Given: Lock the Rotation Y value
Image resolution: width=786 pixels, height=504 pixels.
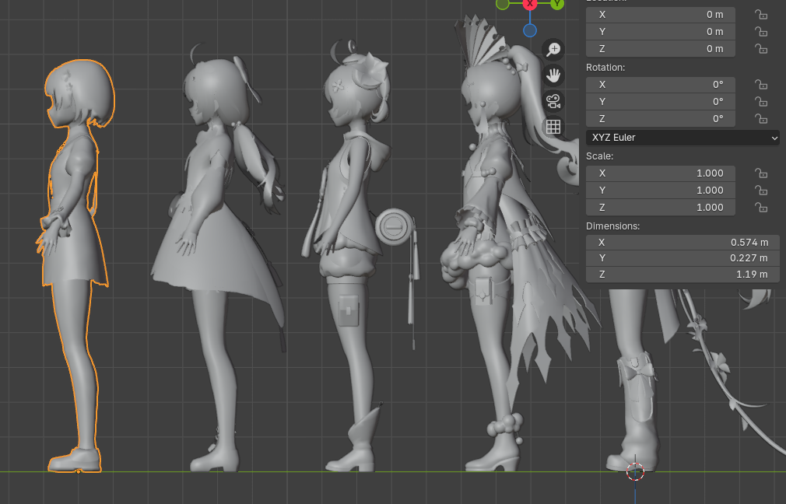Looking at the screenshot, I should point(761,102).
